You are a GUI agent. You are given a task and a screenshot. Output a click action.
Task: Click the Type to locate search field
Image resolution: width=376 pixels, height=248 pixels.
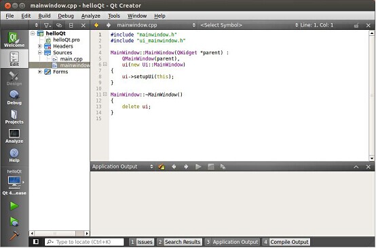(x=84, y=242)
